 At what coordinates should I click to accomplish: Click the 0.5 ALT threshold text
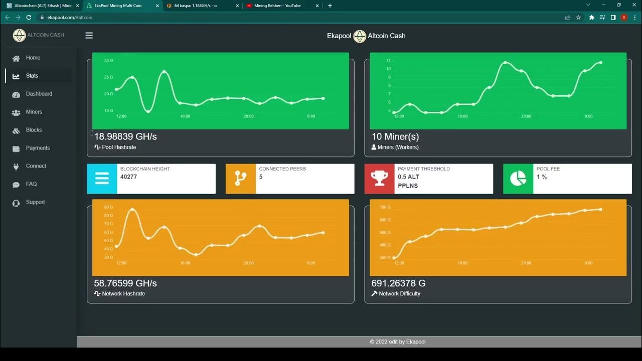(408, 177)
